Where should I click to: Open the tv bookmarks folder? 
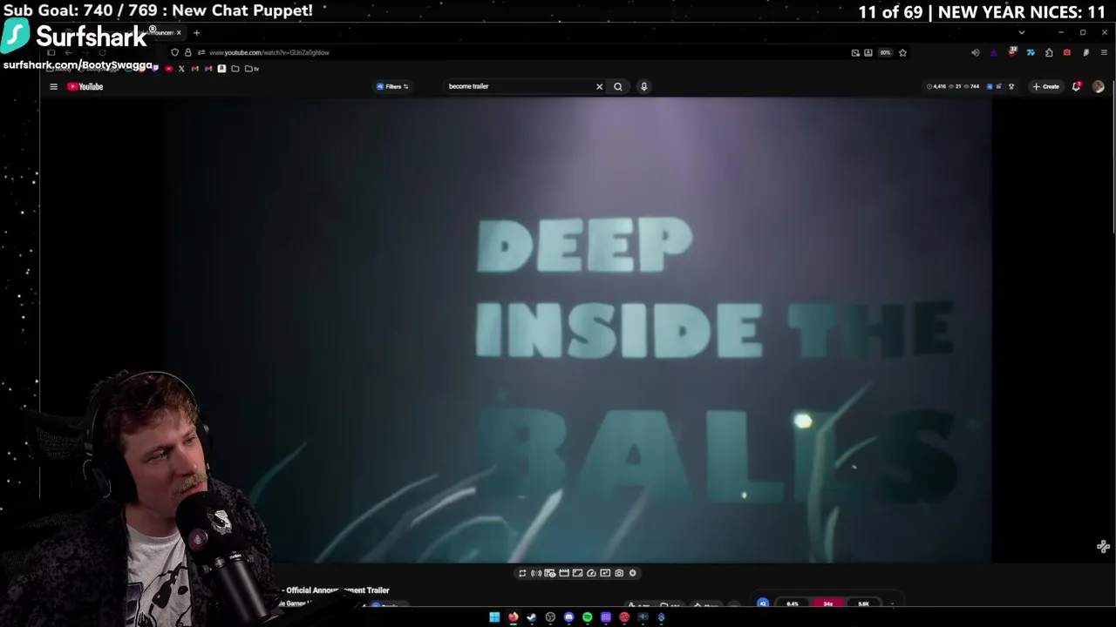coord(252,69)
